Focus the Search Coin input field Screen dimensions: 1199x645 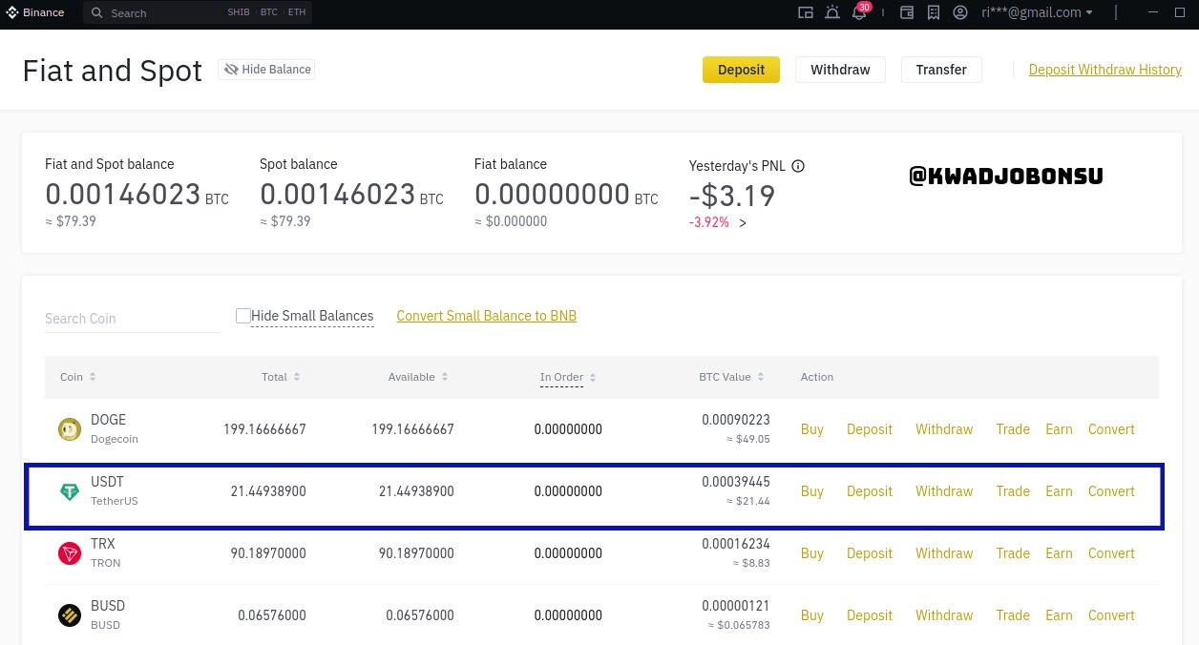(133, 318)
